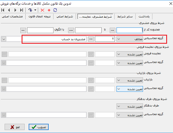Cancel with the لغو button
Screen dimensions: 173x133
[15, 127]
